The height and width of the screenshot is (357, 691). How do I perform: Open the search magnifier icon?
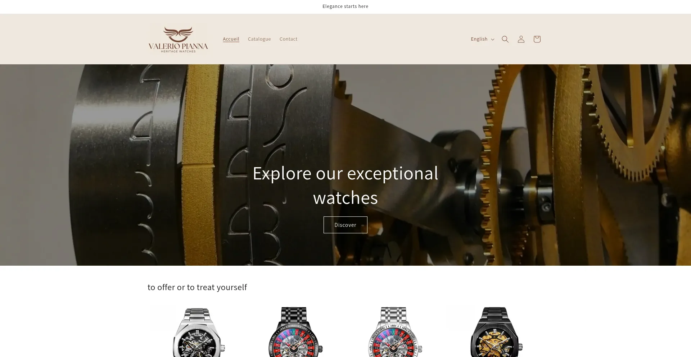coord(505,39)
